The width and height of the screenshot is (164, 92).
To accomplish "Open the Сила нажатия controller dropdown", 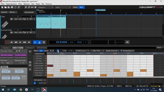I will point(40,80).
